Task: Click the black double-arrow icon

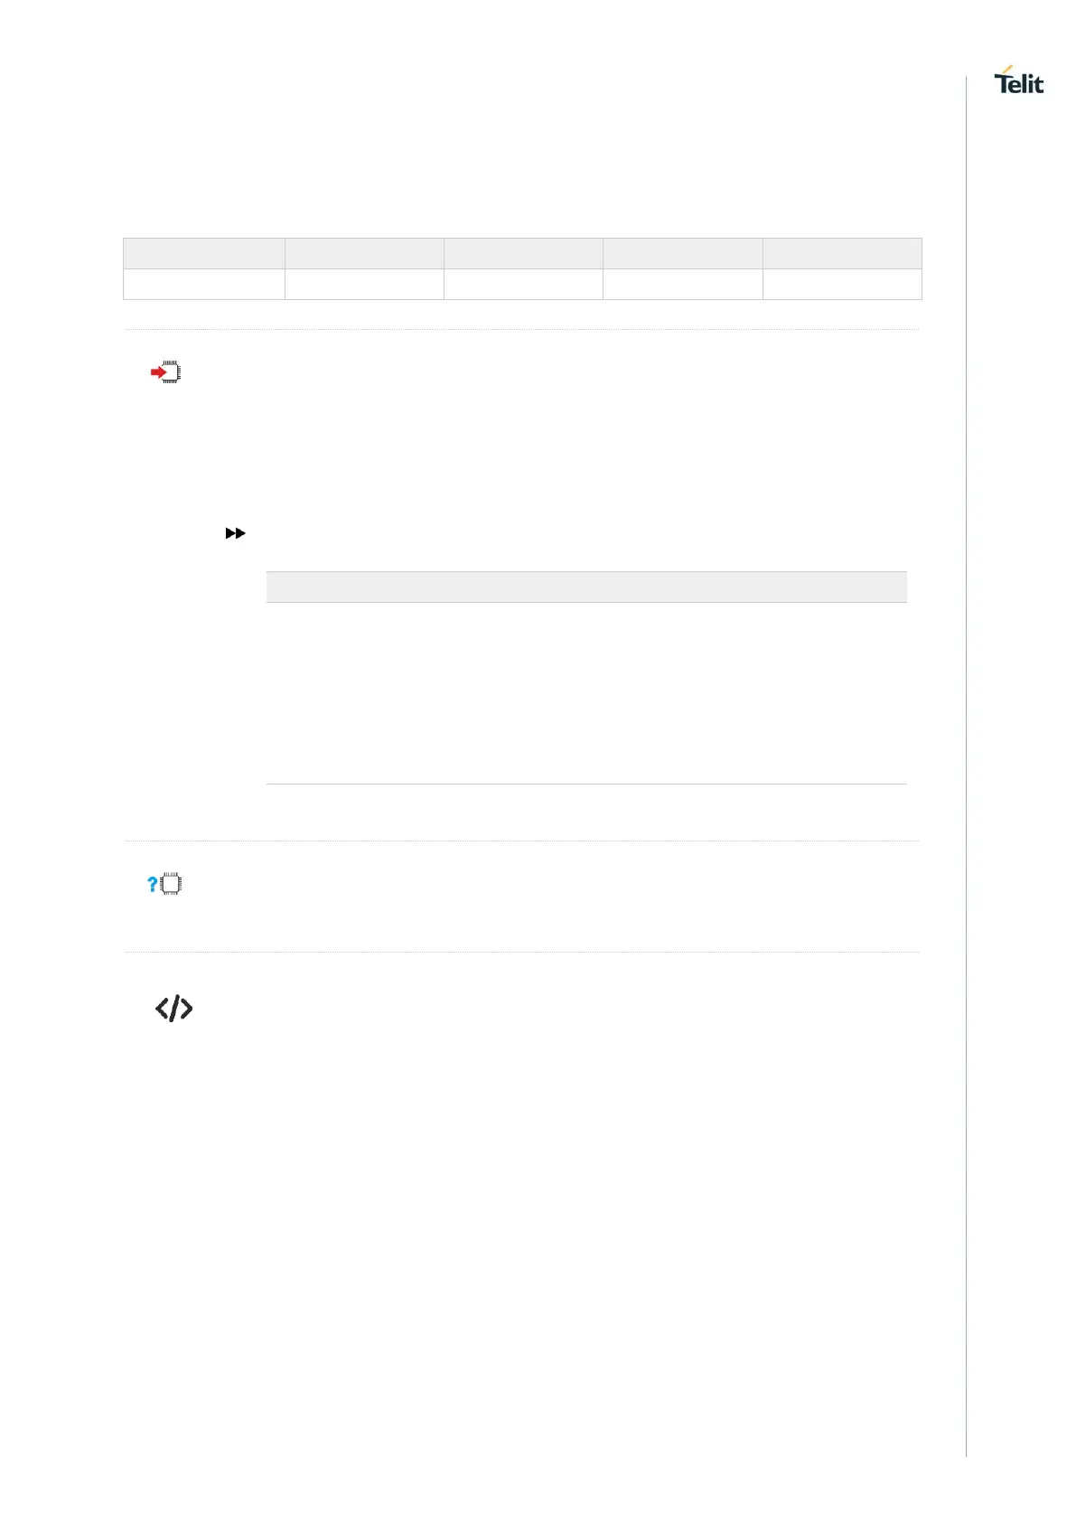Action: (x=235, y=533)
